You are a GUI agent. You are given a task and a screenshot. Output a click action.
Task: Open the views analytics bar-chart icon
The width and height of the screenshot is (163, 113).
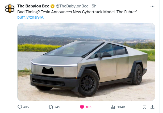point(113,107)
